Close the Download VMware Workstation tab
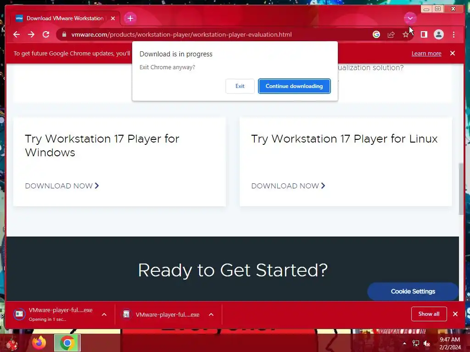The height and width of the screenshot is (352, 470). (113, 18)
